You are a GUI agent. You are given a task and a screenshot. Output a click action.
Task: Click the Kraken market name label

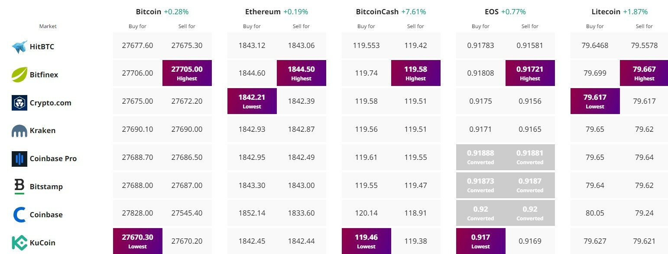(42, 130)
